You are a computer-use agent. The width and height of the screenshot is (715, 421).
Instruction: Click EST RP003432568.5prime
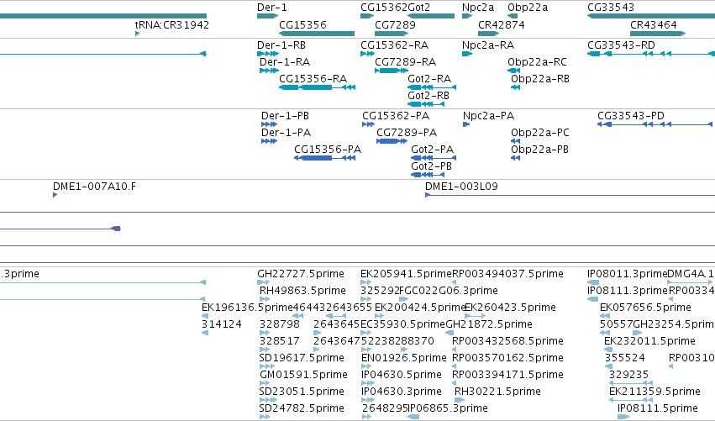(x=507, y=341)
